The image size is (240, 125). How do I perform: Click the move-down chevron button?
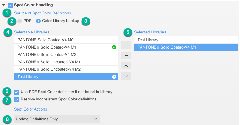(x=126, y=76)
